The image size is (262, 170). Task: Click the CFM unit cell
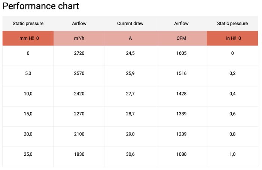point(181,38)
